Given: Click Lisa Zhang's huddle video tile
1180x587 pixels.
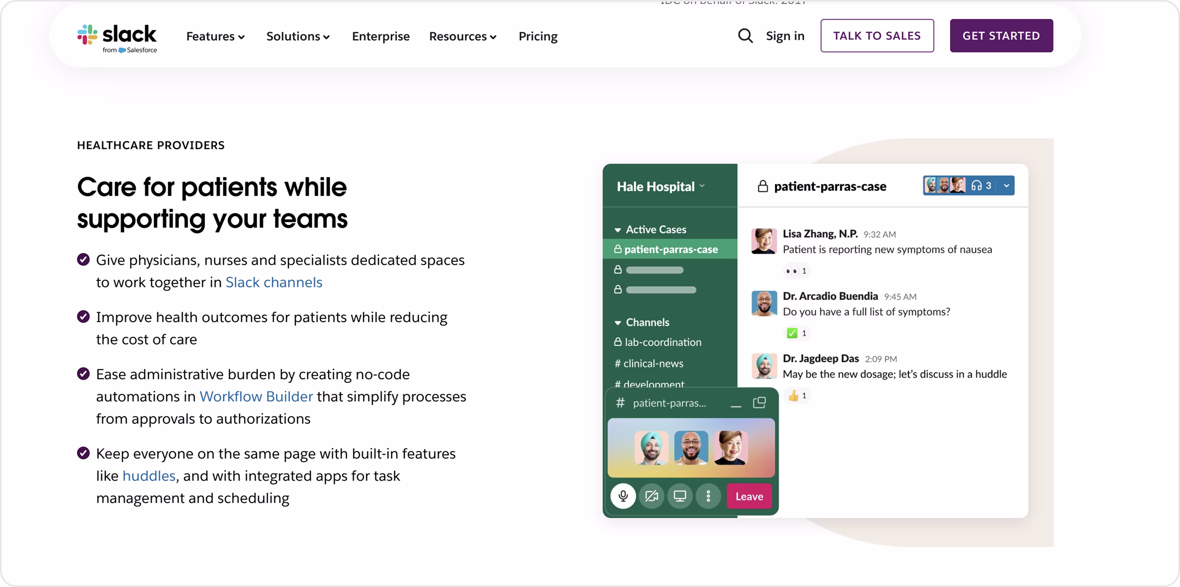Looking at the screenshot, I should pyautogui.click(x=731, y=447).
